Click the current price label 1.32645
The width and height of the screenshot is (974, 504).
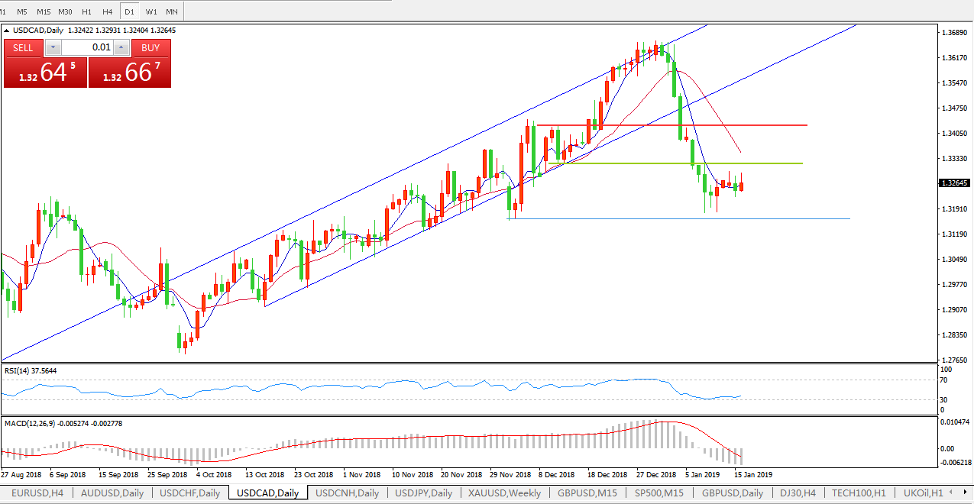click(955, 183)
